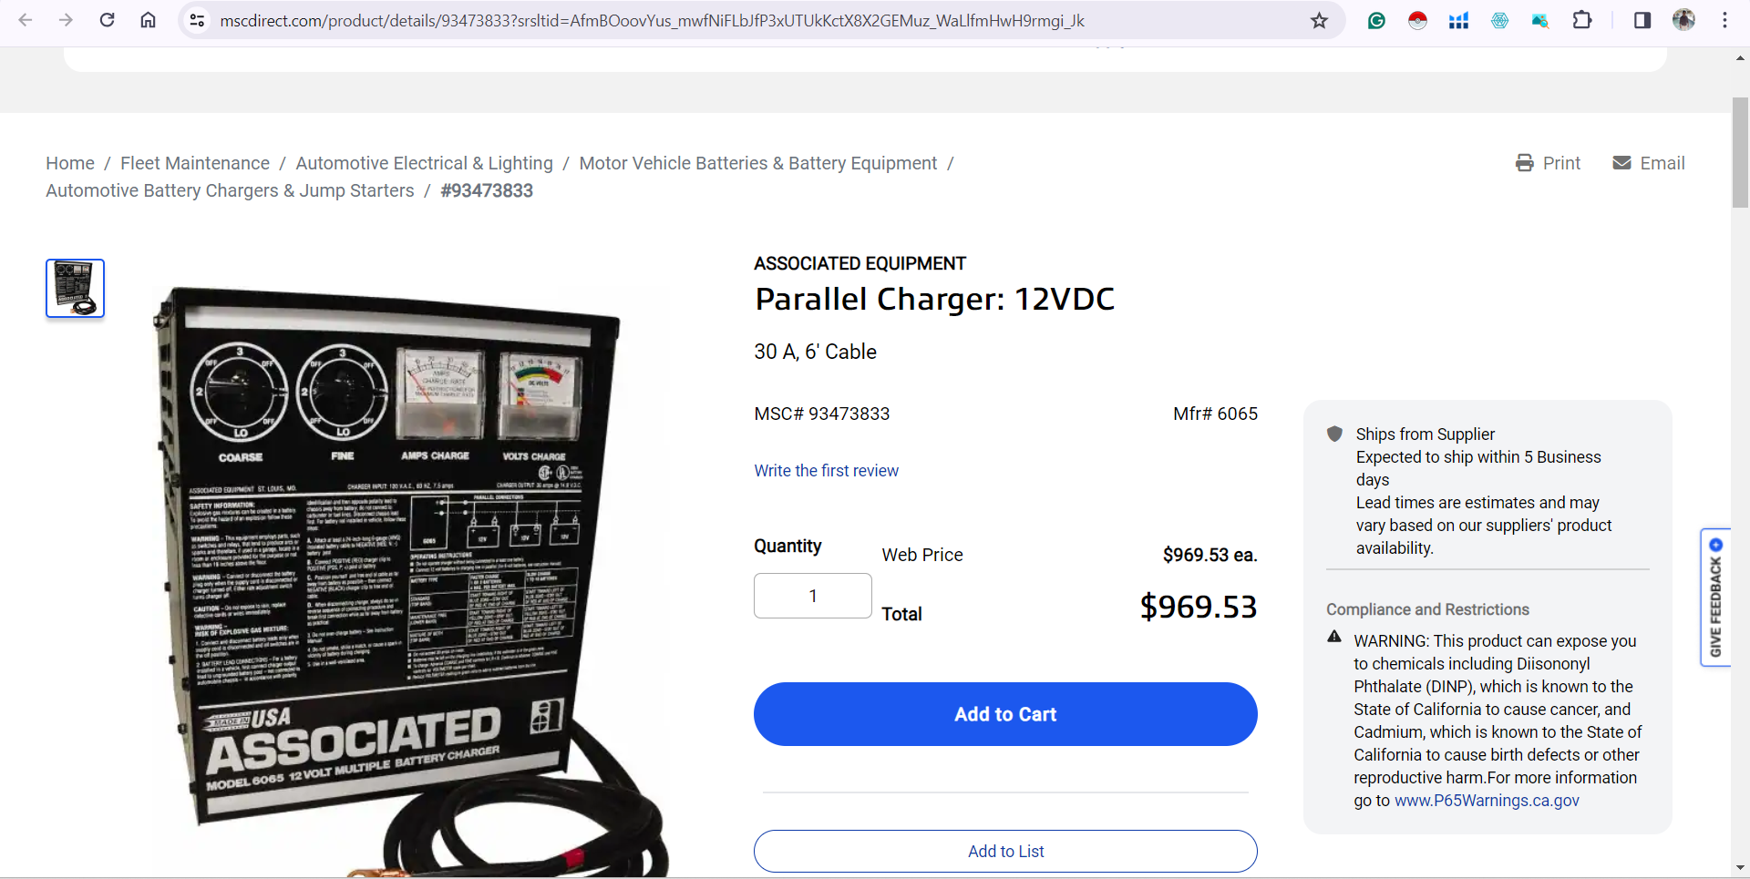Viewport: 1750px width, 879px height.
Task: Toggle the browser side panel icon
Action: pyautogui.click(x=1642, y=20)
